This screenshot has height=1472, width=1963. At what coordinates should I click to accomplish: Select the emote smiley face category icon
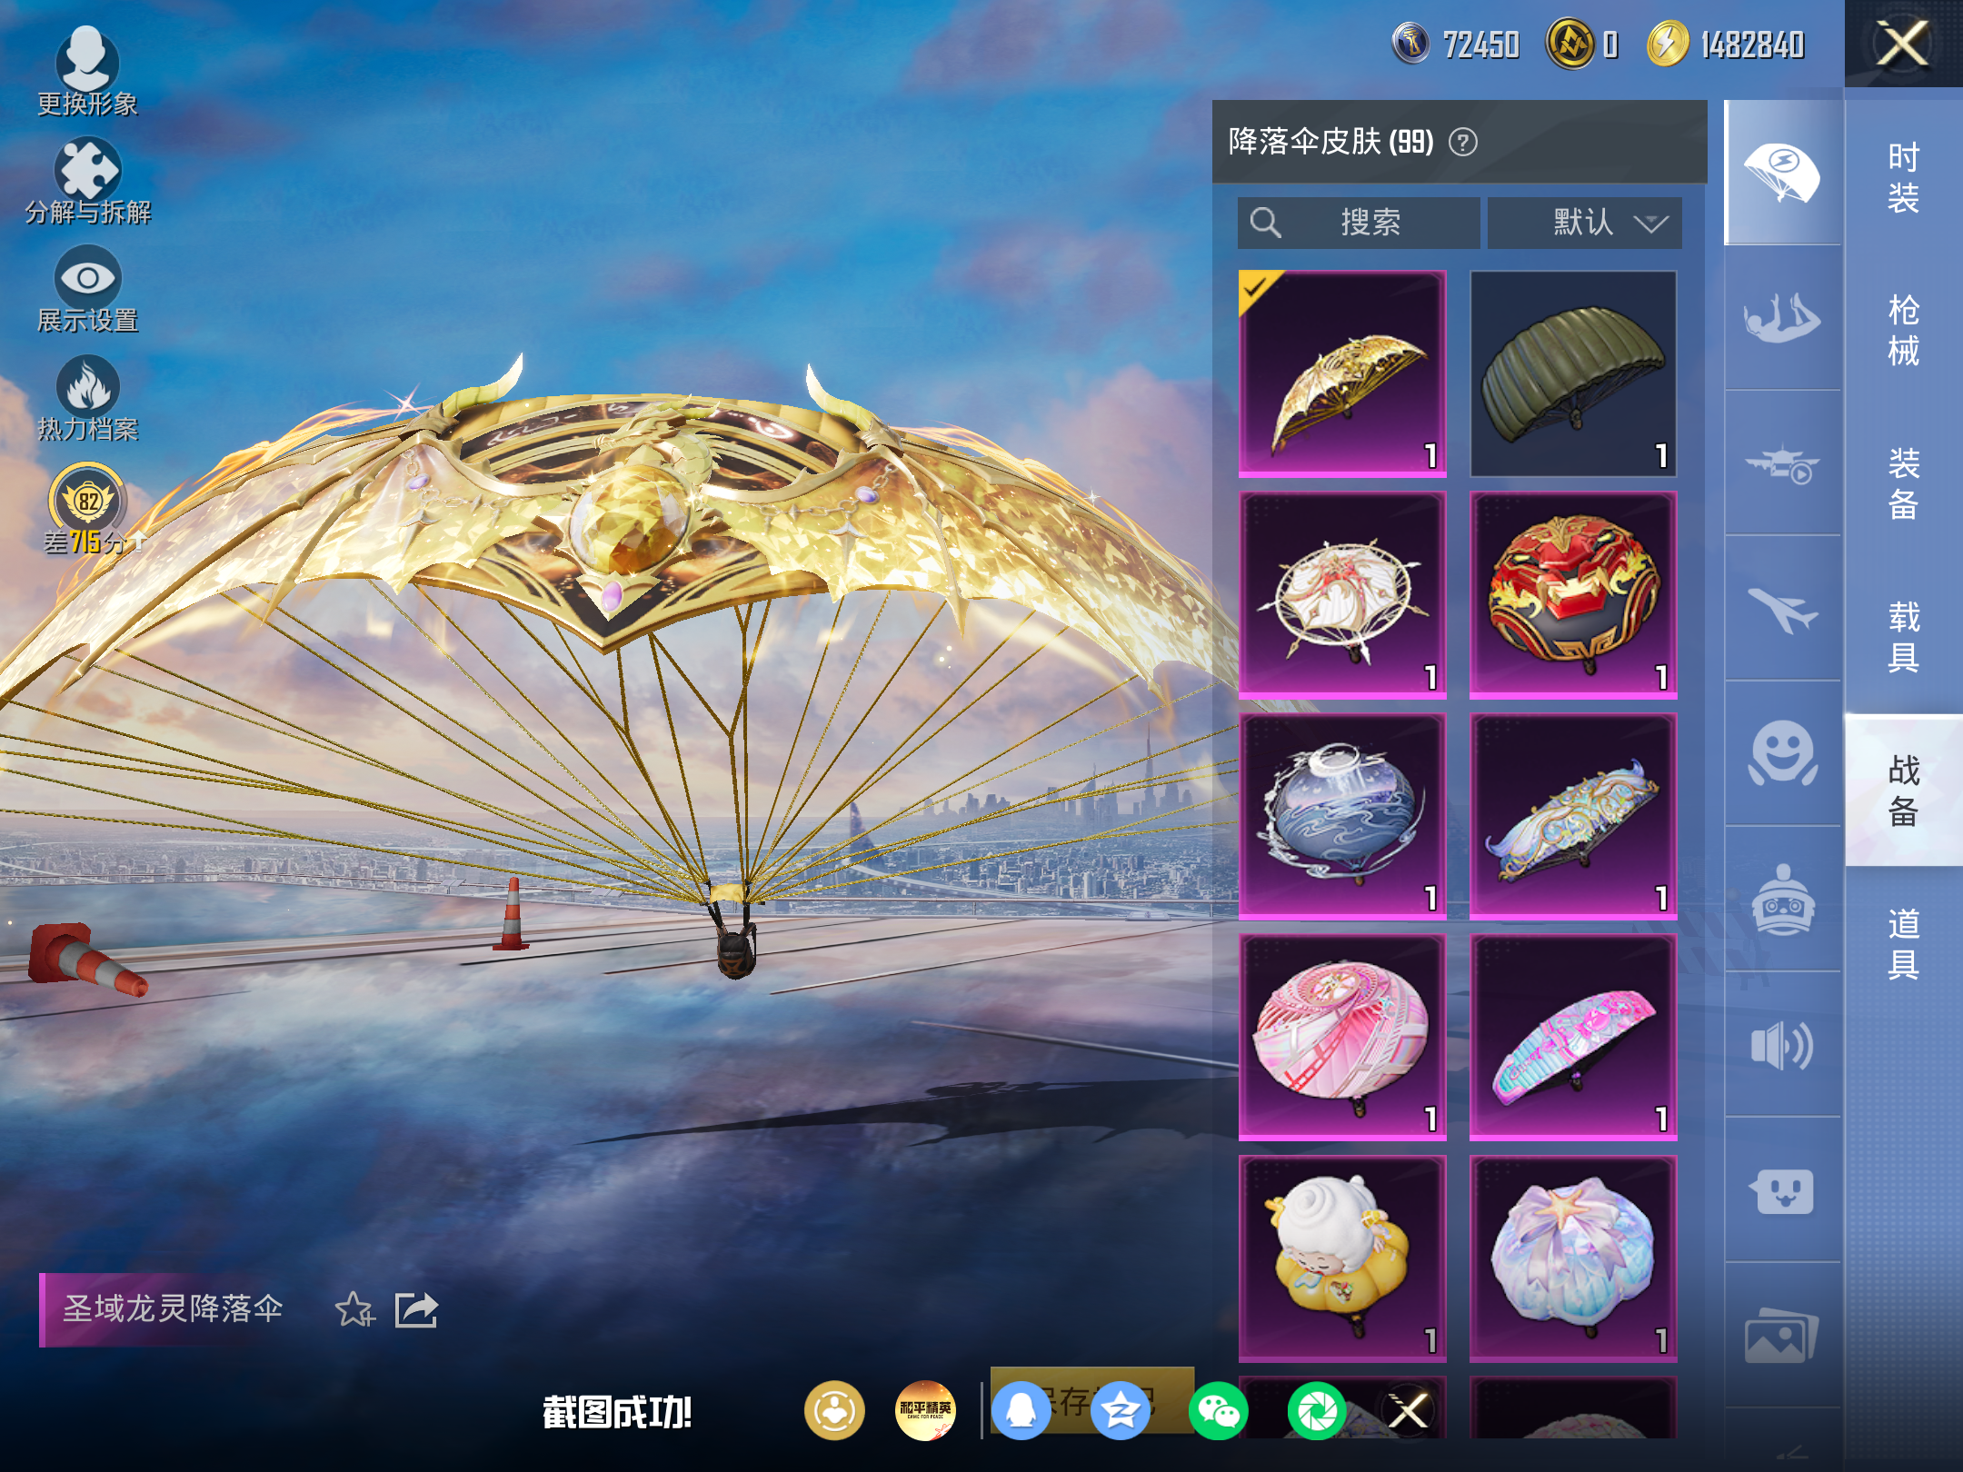(x=1782, y=753)
